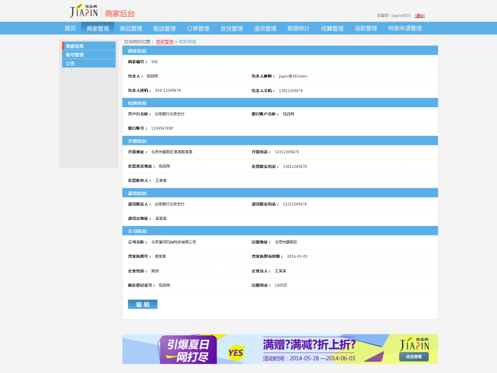Viewport: 497px width, 373px height.
Task: Click the 商家管理 breadcrumb link
Action: click(164, 41)
